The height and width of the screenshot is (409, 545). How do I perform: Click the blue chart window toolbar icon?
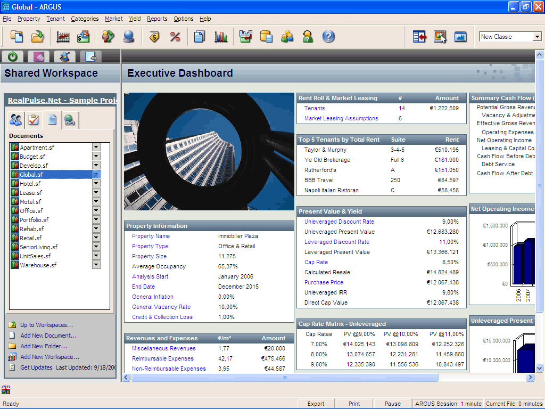coord(460,37)
